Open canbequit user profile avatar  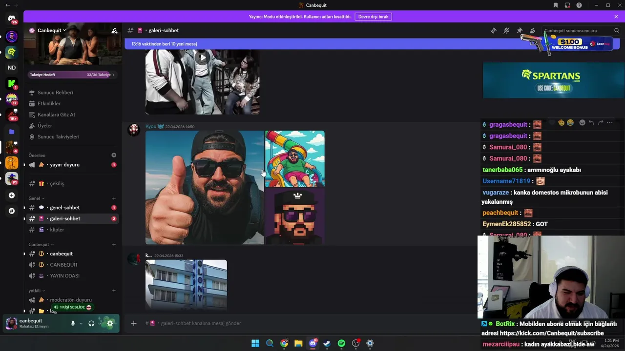(12, 323)
